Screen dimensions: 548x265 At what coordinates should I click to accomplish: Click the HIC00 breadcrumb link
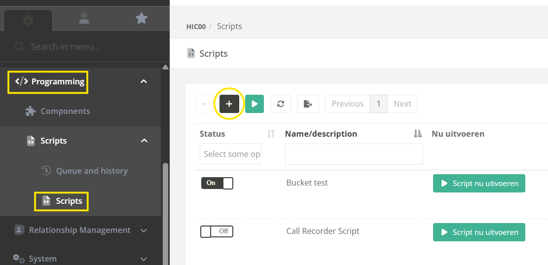[x=196, y=27]
